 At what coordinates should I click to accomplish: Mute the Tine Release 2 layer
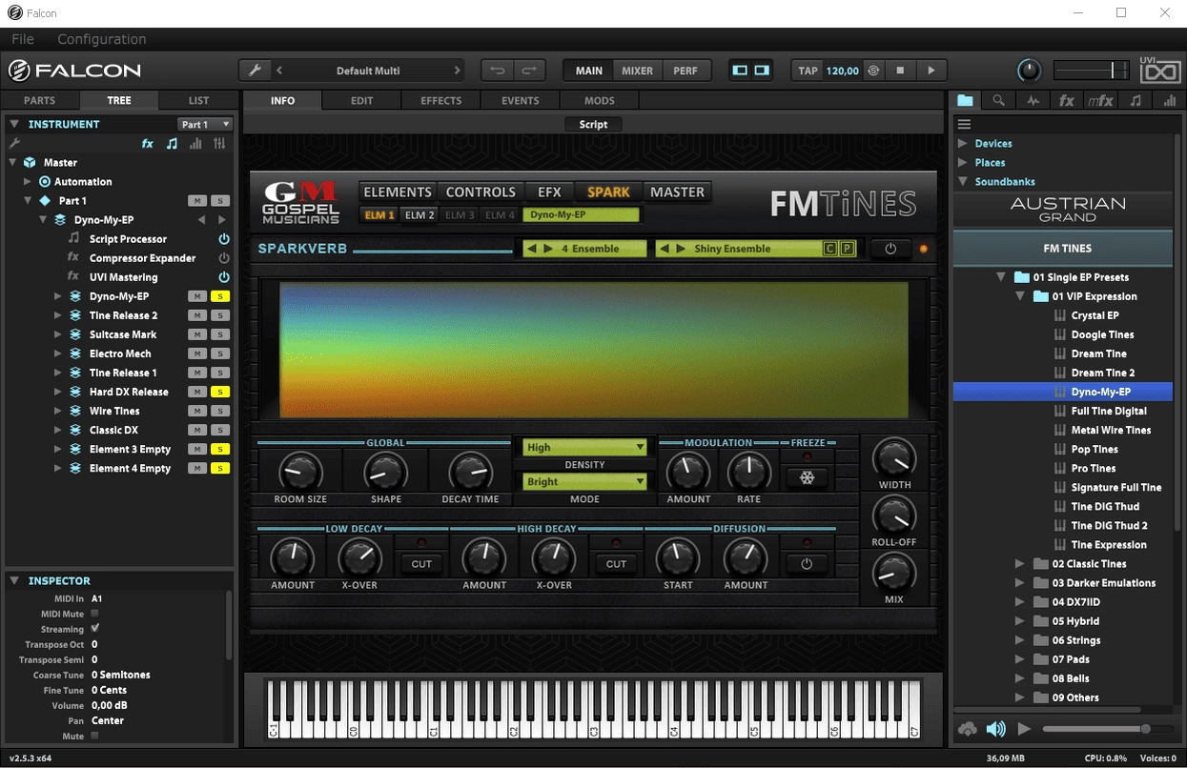197,315
